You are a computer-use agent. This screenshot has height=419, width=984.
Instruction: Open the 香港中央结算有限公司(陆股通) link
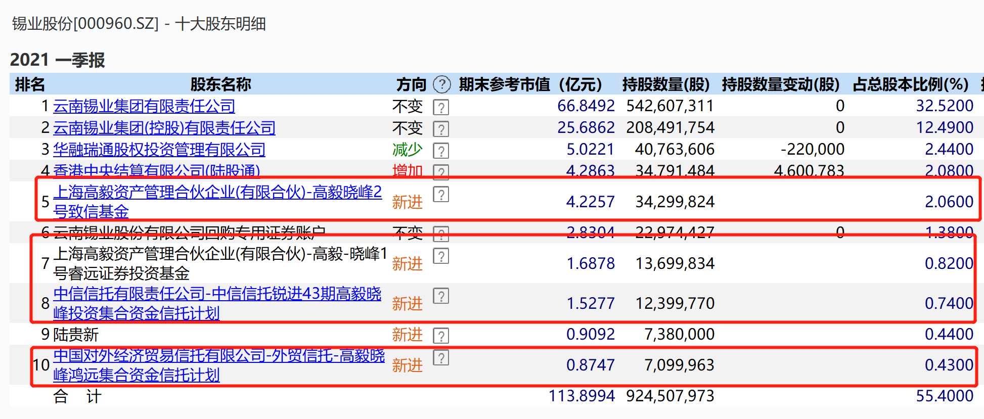click(157, 171)
